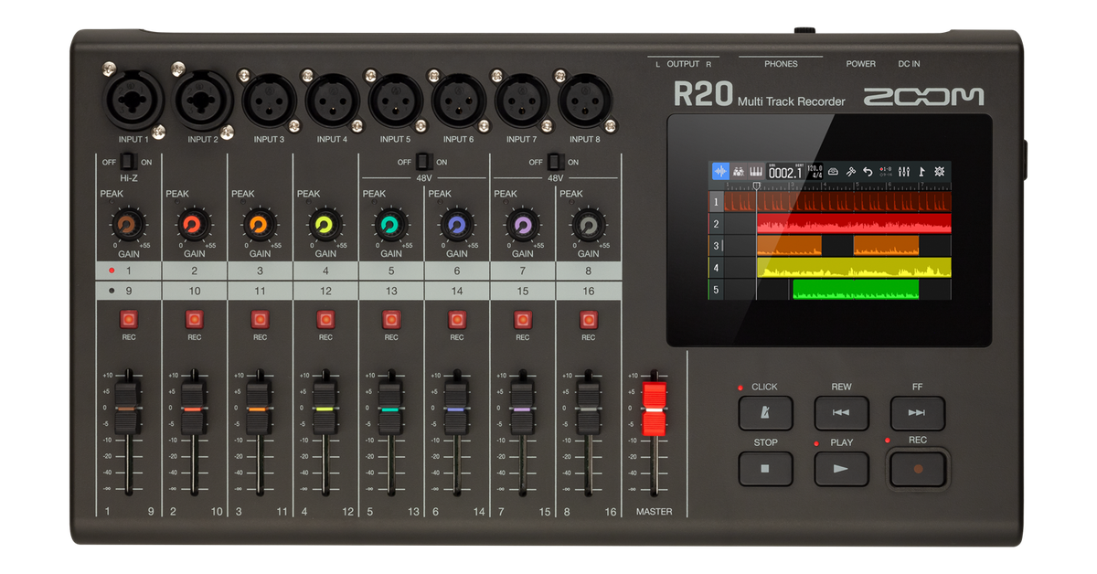Screen dimensions: 1097x574
Task: Click the red MASTER fader cap
Action: point(655,409)
